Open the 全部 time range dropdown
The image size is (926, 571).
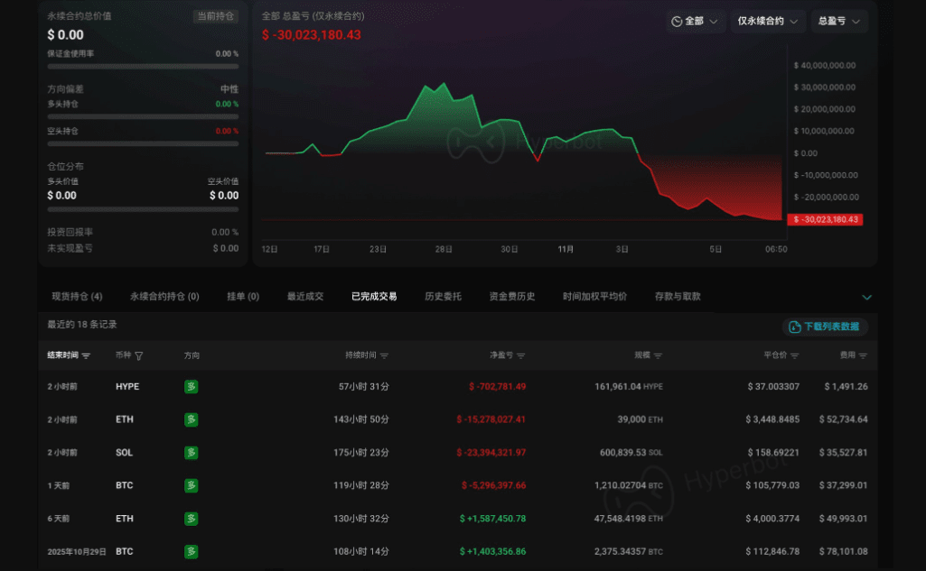point(695,22)
